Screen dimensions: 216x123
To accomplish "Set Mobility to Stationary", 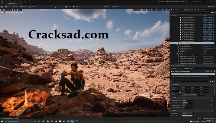I will pyautogui.click(x=193, y=95).
